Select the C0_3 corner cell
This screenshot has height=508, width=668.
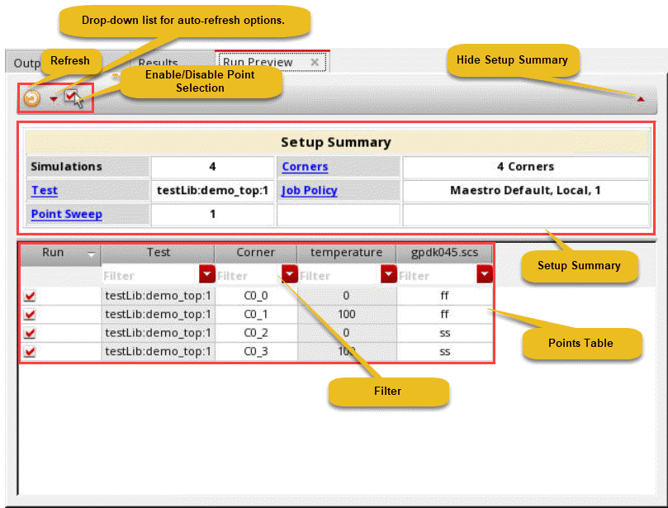(256, 352)
